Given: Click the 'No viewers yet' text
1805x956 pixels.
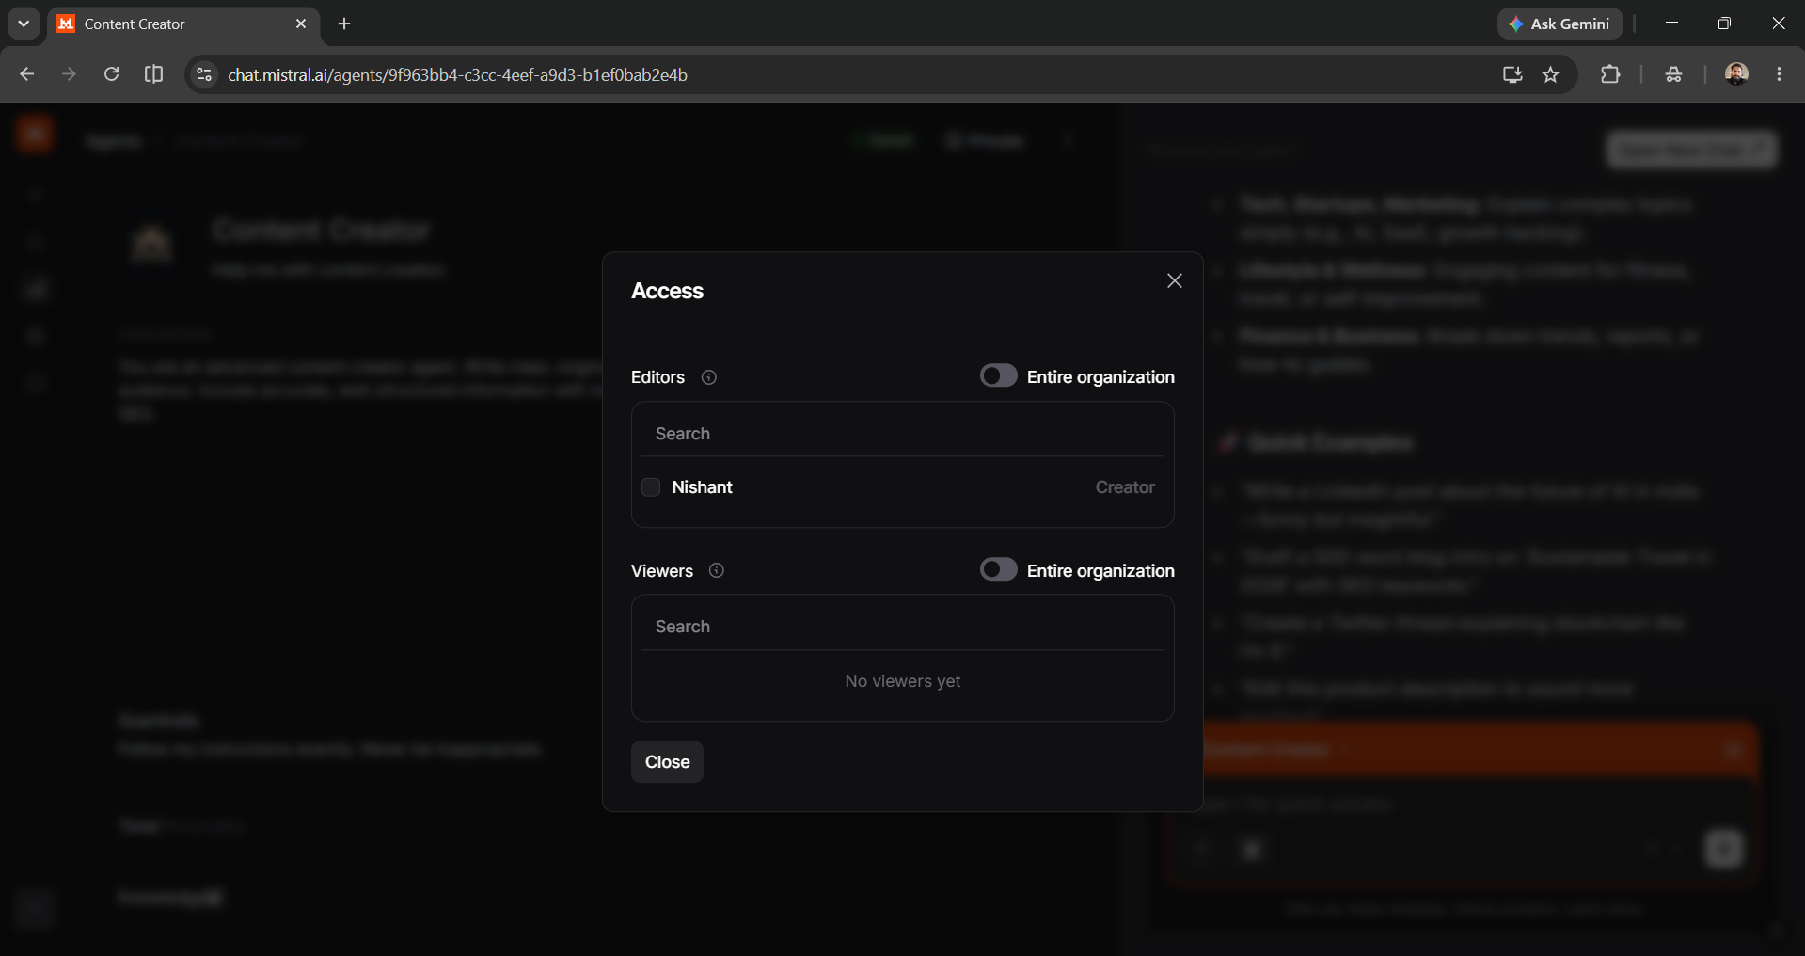Looking at the screenshot, I should tap(903, 681).
